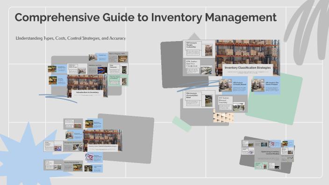Screen dimensions: 329x185
Task: Open the SDE Analysis (Supply Availability) slide
Action: 199,49
